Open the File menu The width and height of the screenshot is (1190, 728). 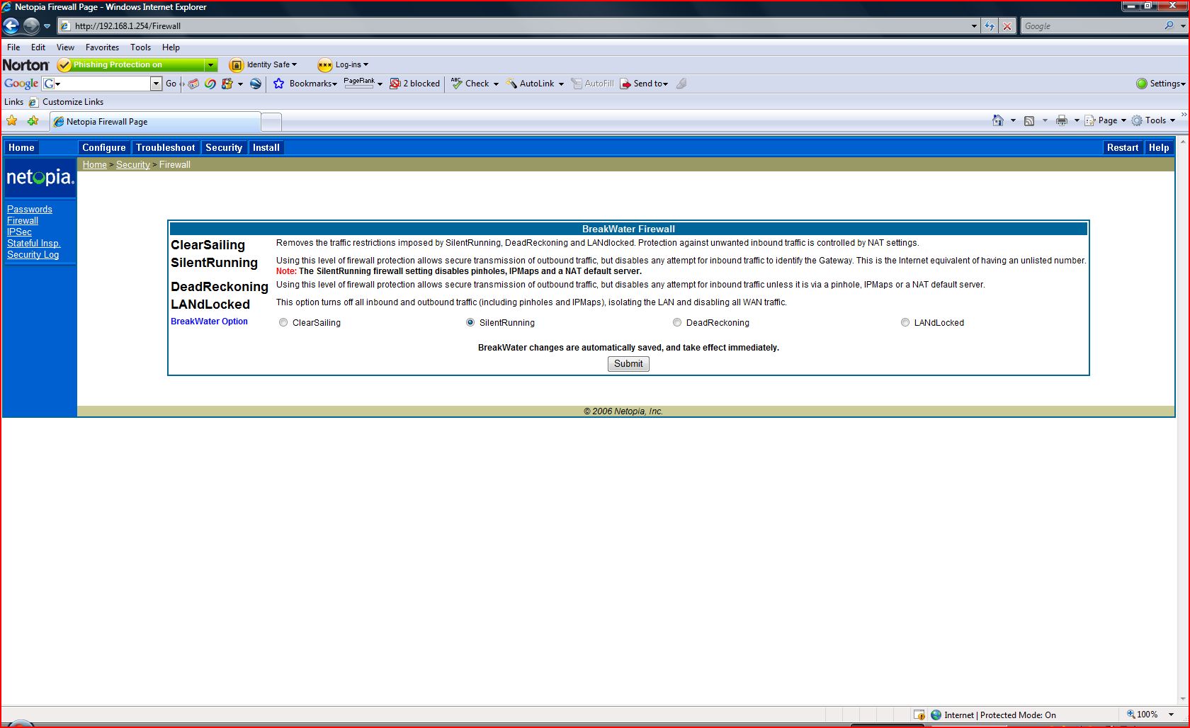point(13,47)
